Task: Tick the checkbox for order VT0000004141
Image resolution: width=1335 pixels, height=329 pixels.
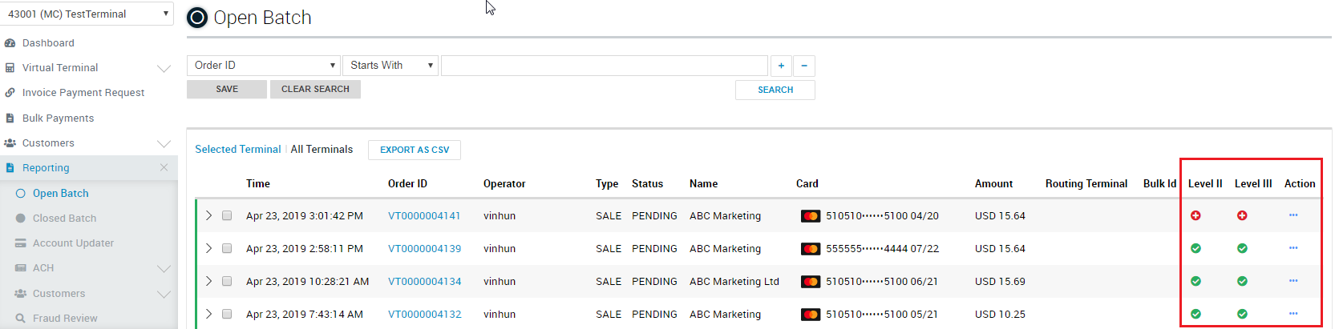Action: [x=227, y=215]
